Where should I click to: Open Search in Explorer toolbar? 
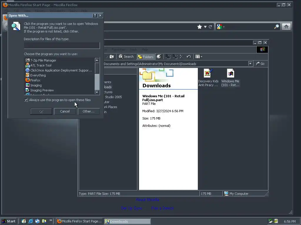pyautogui.click(x=126, y=57)
